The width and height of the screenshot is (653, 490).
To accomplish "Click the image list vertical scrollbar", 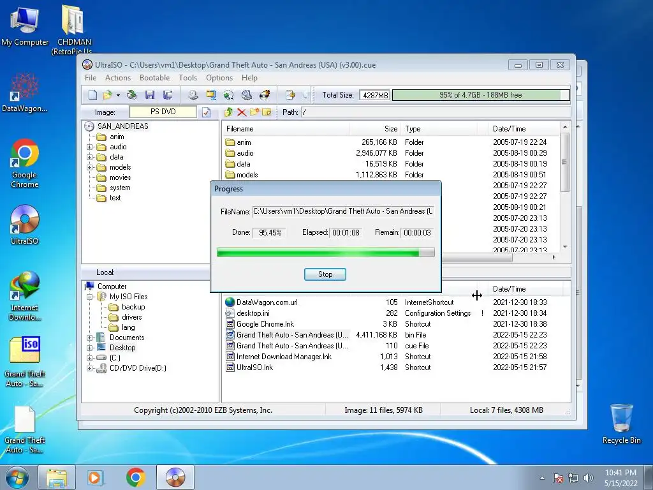I will pos(565,186).
